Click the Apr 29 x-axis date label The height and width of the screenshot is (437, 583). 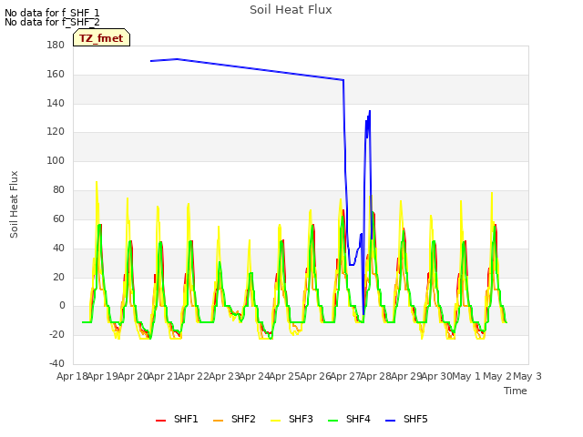pos(406,376)
